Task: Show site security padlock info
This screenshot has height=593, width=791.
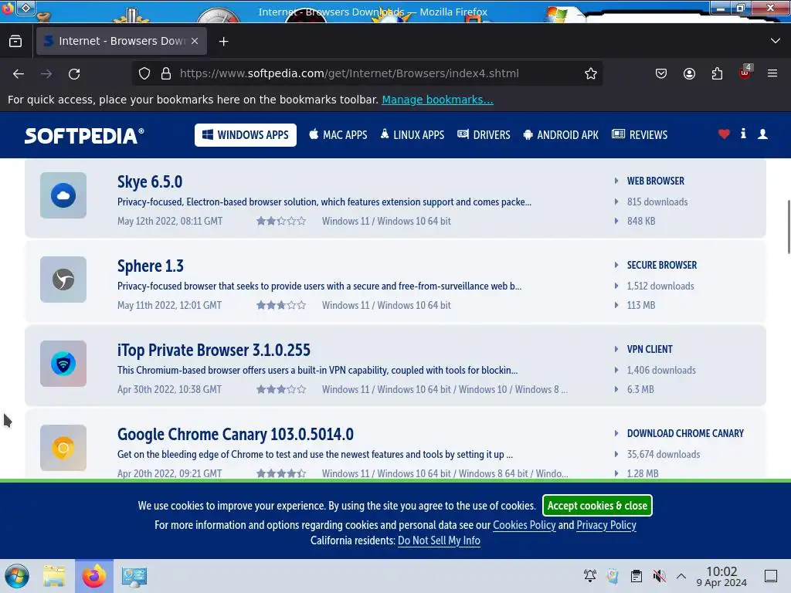Action: click(165, 73)
